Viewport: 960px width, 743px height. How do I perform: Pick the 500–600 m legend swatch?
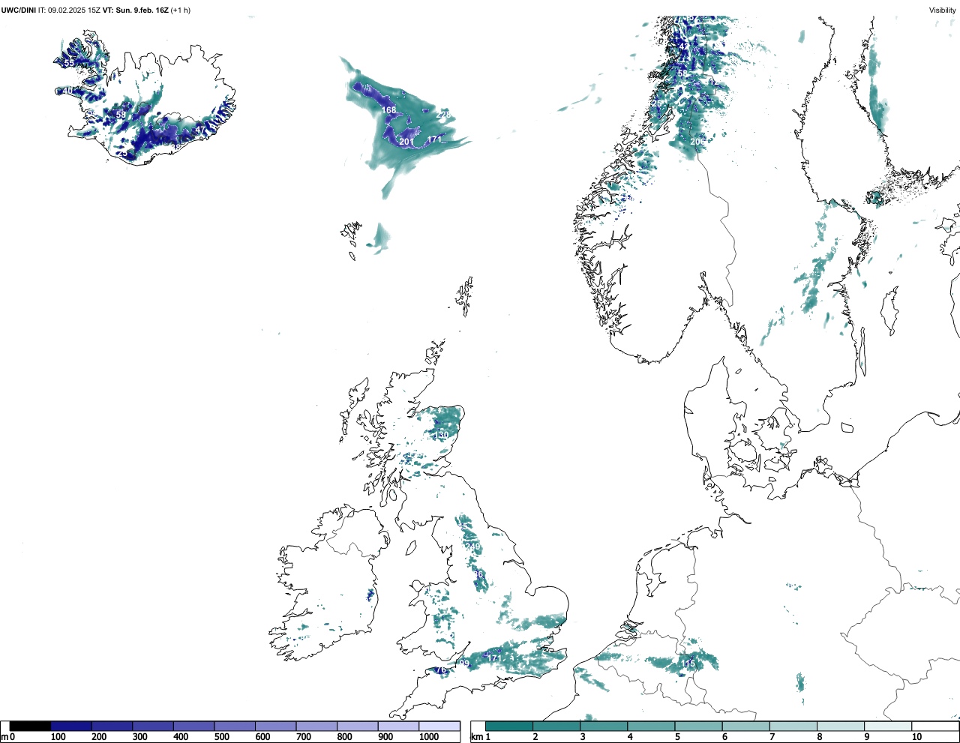(235, 726)
